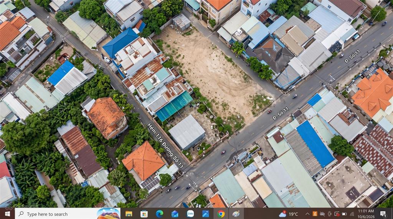Open Zalo from the taskbar

coord(190,214)
